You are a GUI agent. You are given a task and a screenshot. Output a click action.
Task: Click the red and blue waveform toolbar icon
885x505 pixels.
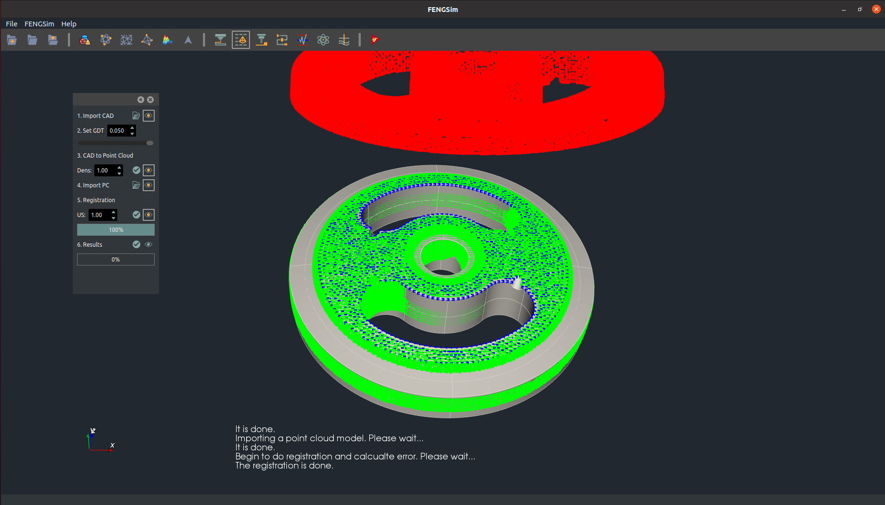303,40
